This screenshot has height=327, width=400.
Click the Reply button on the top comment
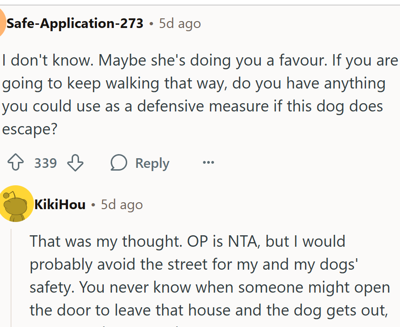152,163
